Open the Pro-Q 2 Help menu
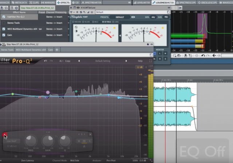This screenshot has height=163, width=233. pyautogui.click(x=140, y=61)
